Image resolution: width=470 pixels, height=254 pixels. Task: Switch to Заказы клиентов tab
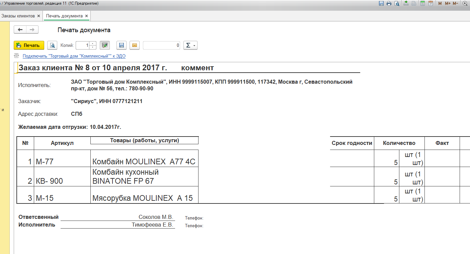click(x=18, y=16)
